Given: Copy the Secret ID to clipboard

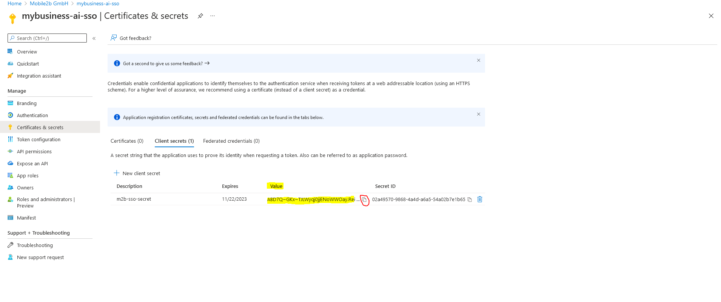Looking at the screenshot, I should [x=470, y=200].
